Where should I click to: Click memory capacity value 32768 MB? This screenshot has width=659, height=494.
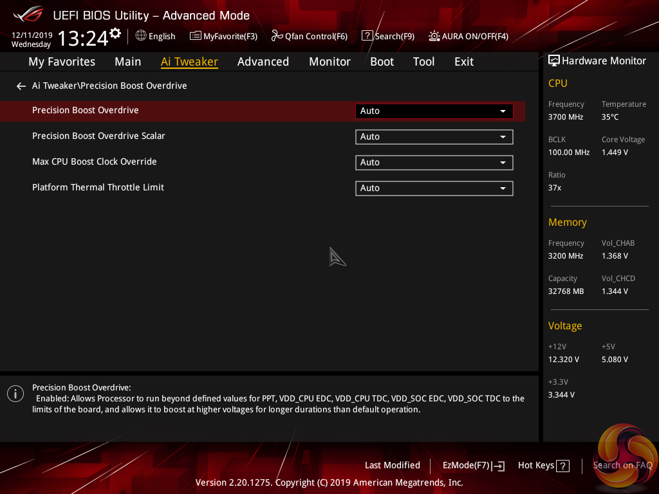click(x=566, y=291)
